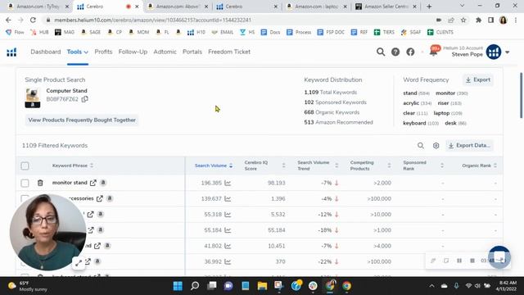Click the Computer Stand product thumbnail
The height and width of the screenshot is (295, 524).
33,98
